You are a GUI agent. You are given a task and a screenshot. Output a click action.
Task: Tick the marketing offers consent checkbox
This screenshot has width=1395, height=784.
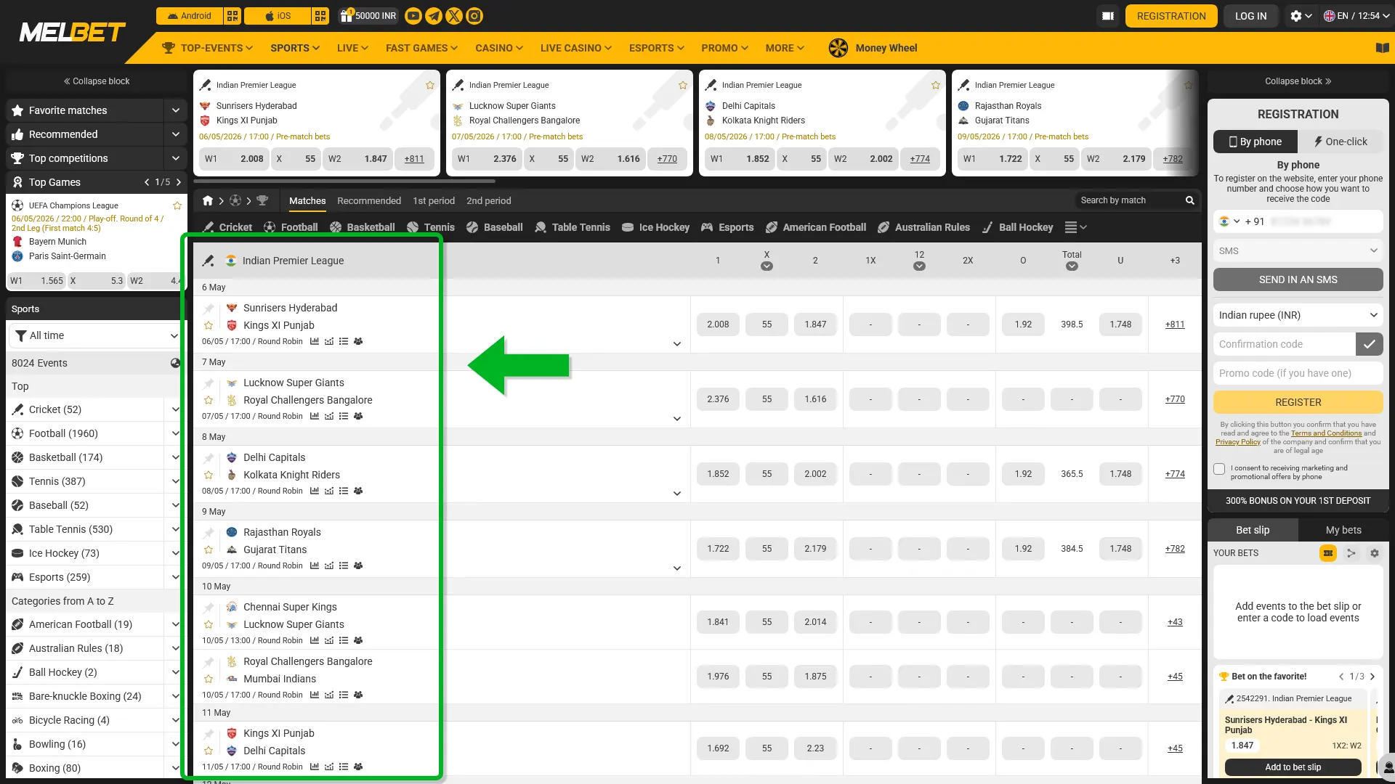pyautogui.click(x=1219, y=469)
